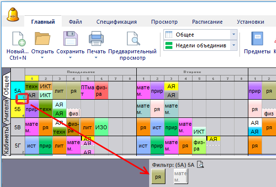This screenshot has height=187, width=276.
Task: Click the New document icon
Action: tap(18, 38)
